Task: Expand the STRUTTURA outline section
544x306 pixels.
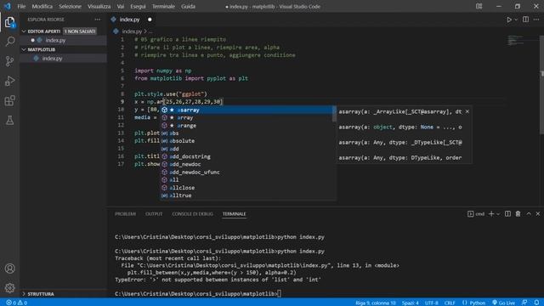Action: point(24,294)
